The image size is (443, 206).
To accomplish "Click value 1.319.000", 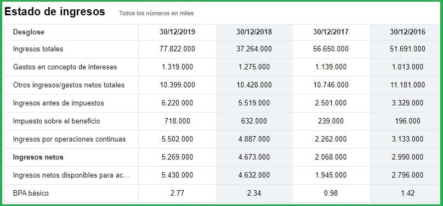I will 177,67.
